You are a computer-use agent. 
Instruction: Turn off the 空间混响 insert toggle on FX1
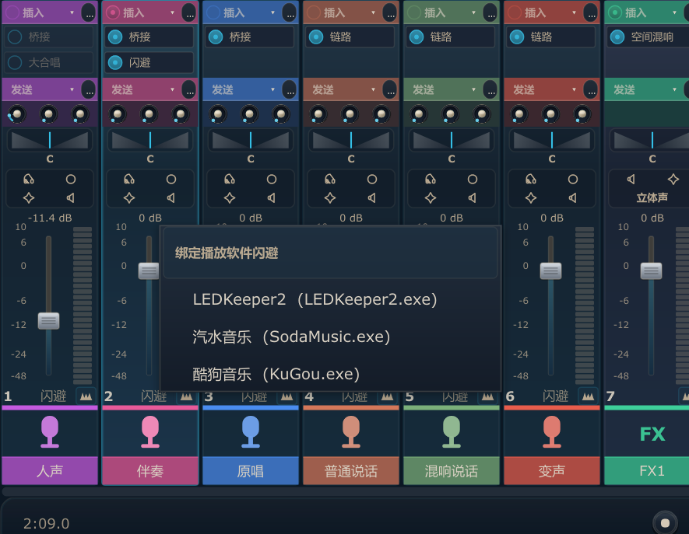tap(617, 37)
